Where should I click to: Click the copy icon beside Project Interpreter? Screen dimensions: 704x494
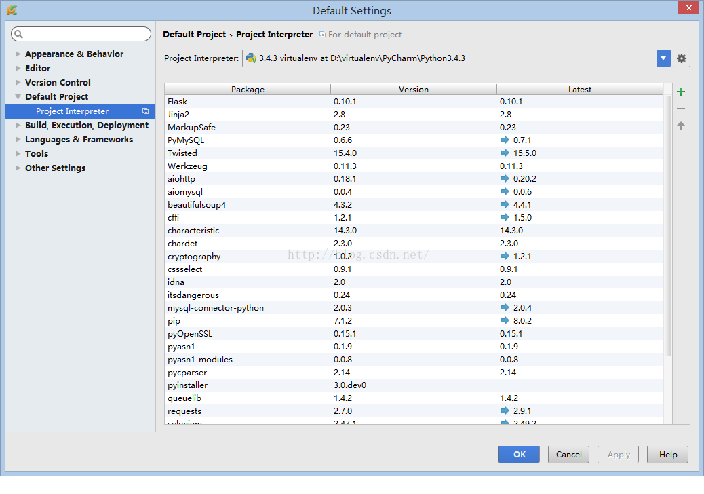pyautogui.click(x=145, y=111)
